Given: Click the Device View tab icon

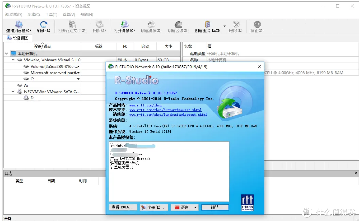Looking at the screenshot, I should point(9,38).
